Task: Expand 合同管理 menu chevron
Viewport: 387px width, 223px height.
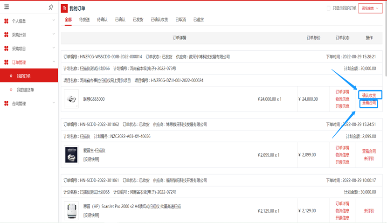Action: coord(54,103)
